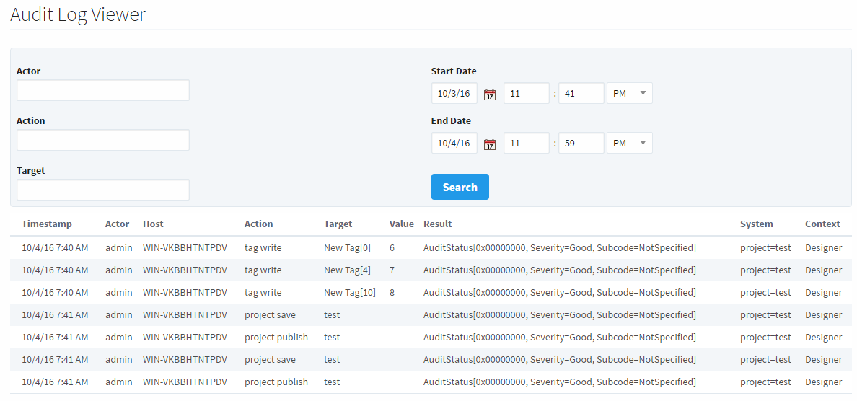The width and height of the screenshot is (857, 401).
Task: Click the Action column header
Action: pyautogui.click(x=258, y=224)
